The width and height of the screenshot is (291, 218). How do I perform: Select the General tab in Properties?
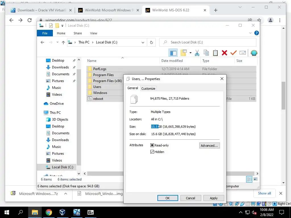coord(132,88)
